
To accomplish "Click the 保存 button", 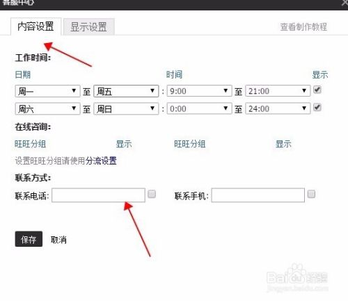I will coord(29,239).
